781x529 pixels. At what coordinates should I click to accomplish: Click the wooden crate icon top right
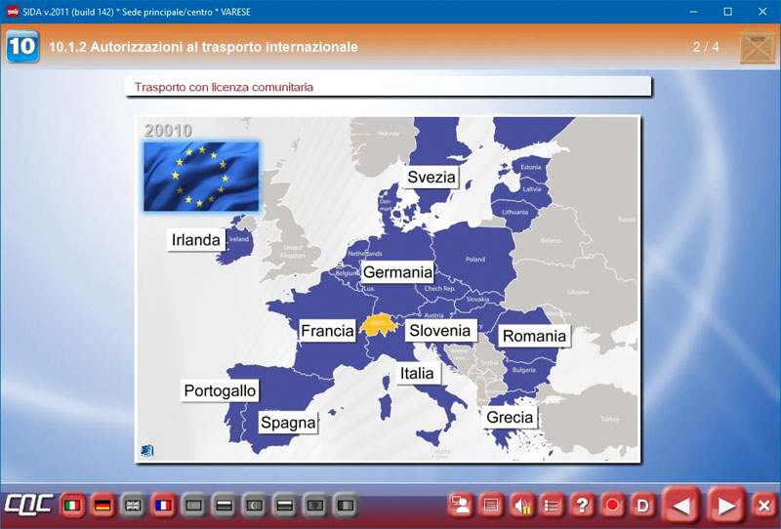coord(757,46)
